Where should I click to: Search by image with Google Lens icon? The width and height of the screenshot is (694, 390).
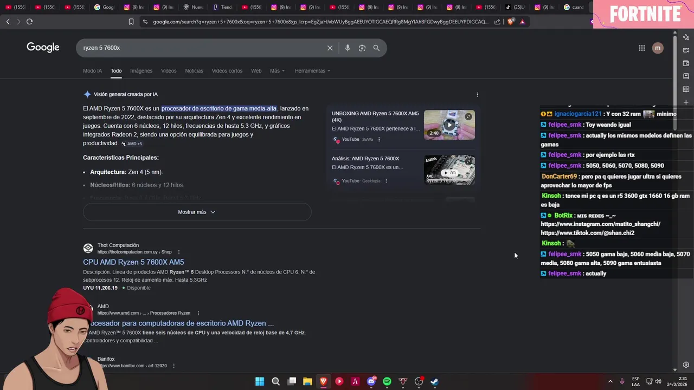[362, 48]
